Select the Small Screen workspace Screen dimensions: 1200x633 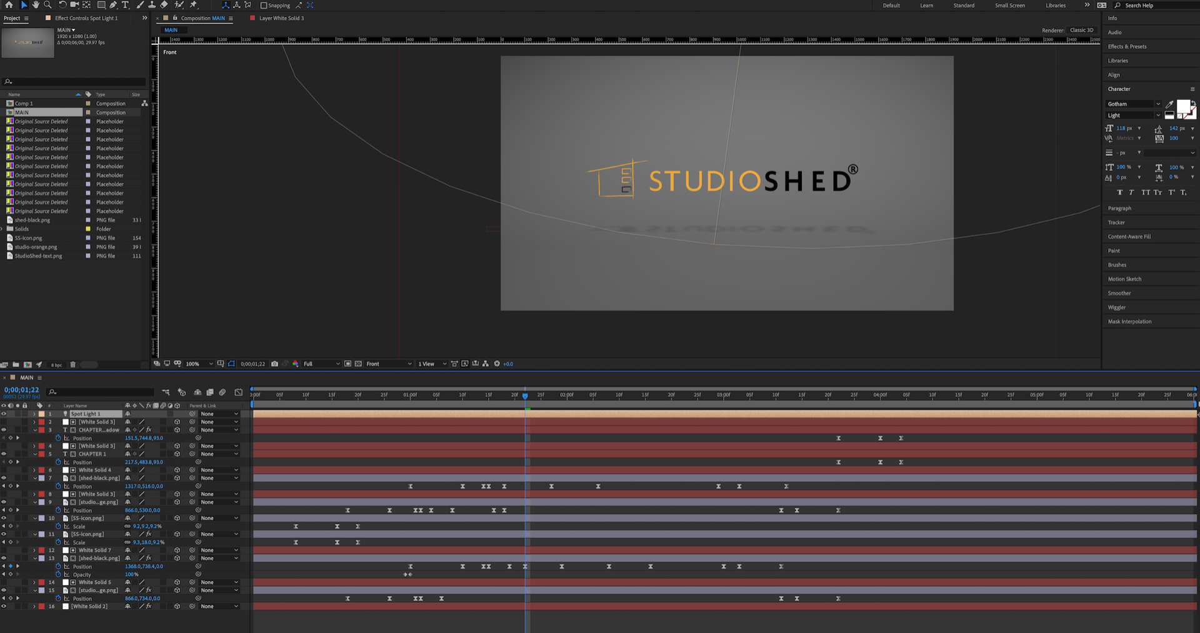pos(1010,6)
